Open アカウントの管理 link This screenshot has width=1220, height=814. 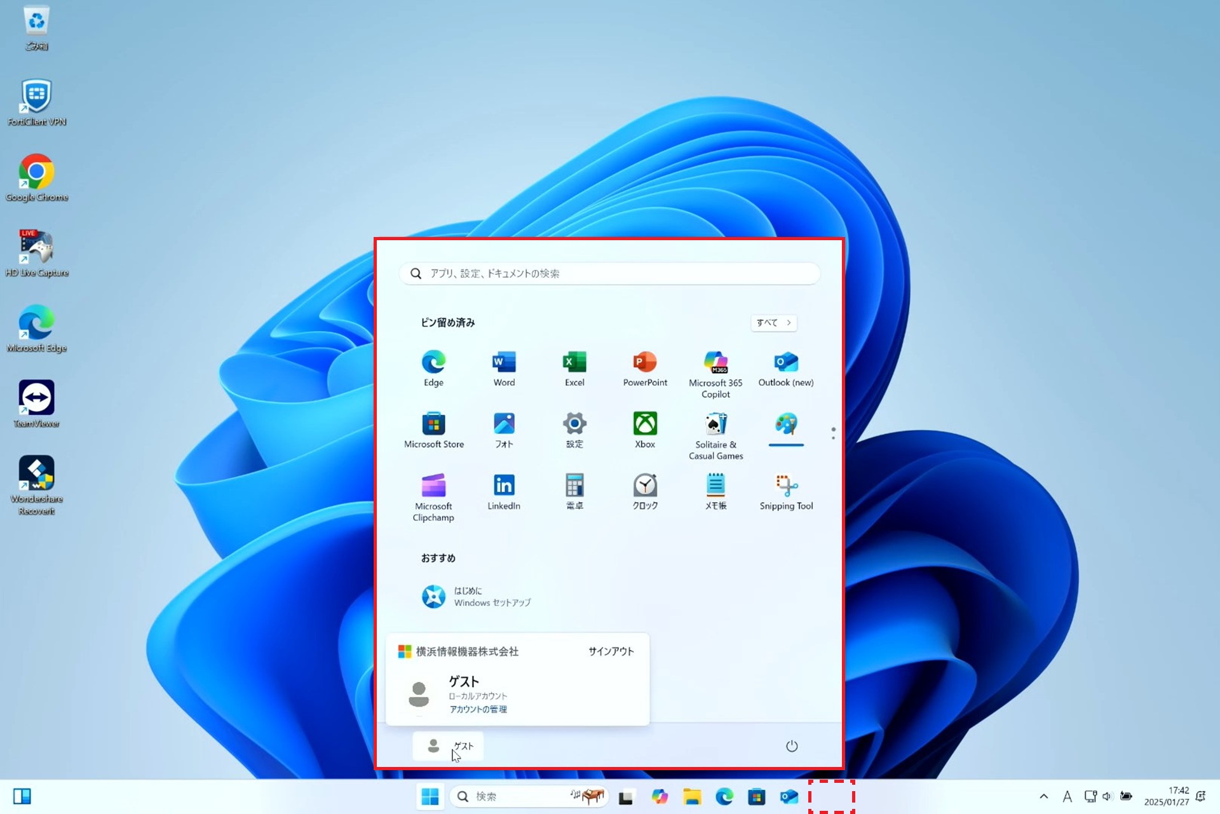(478, 709)
